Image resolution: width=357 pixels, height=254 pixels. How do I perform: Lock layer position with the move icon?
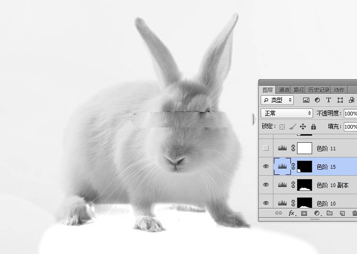tap(303, 127)
